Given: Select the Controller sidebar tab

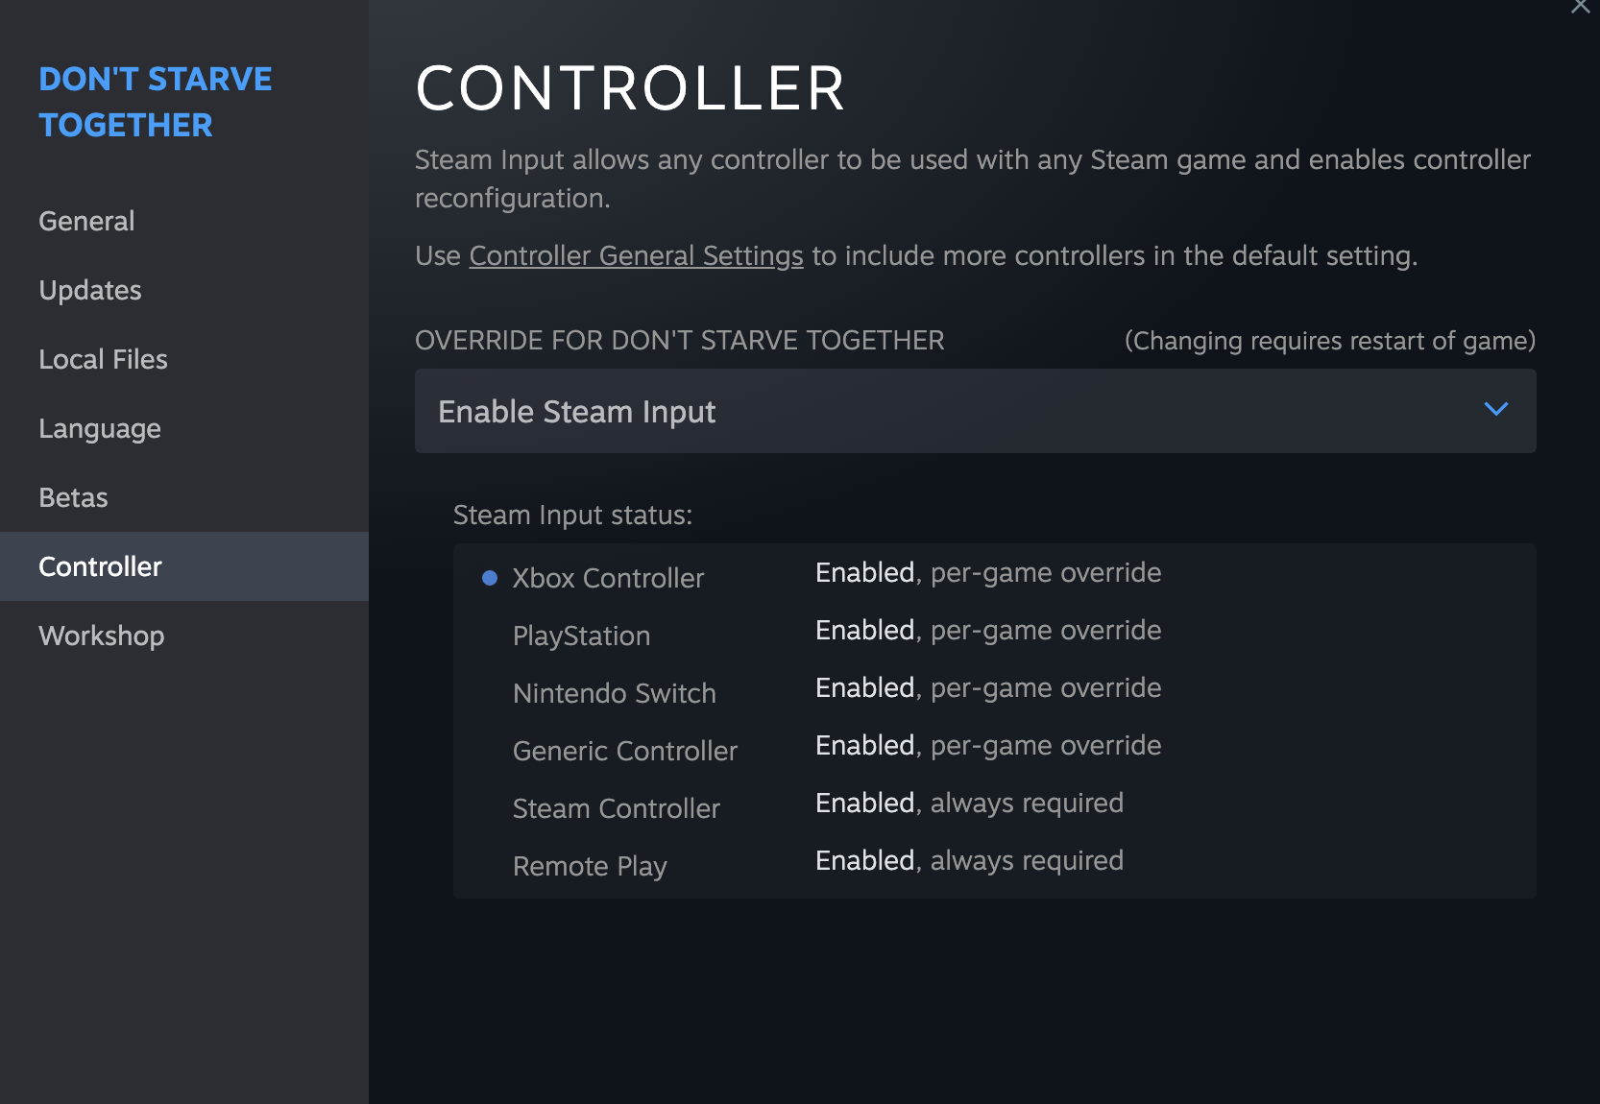Looking at the screenshot, I should coord(100,566).
